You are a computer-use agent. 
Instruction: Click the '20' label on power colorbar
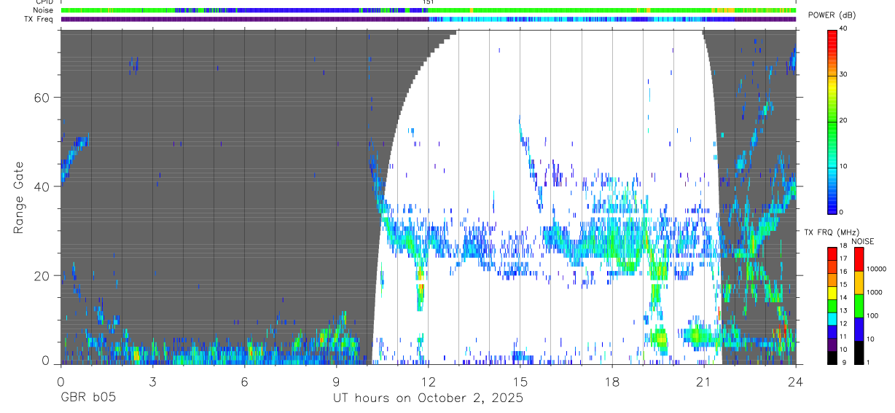844,121
